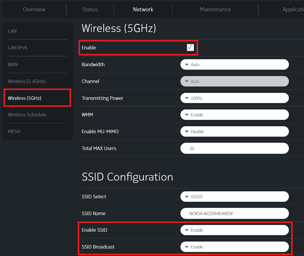304x256 pixels.
Task: Open the Transmitting Power dropdown
Action: [x=234, y=98]
